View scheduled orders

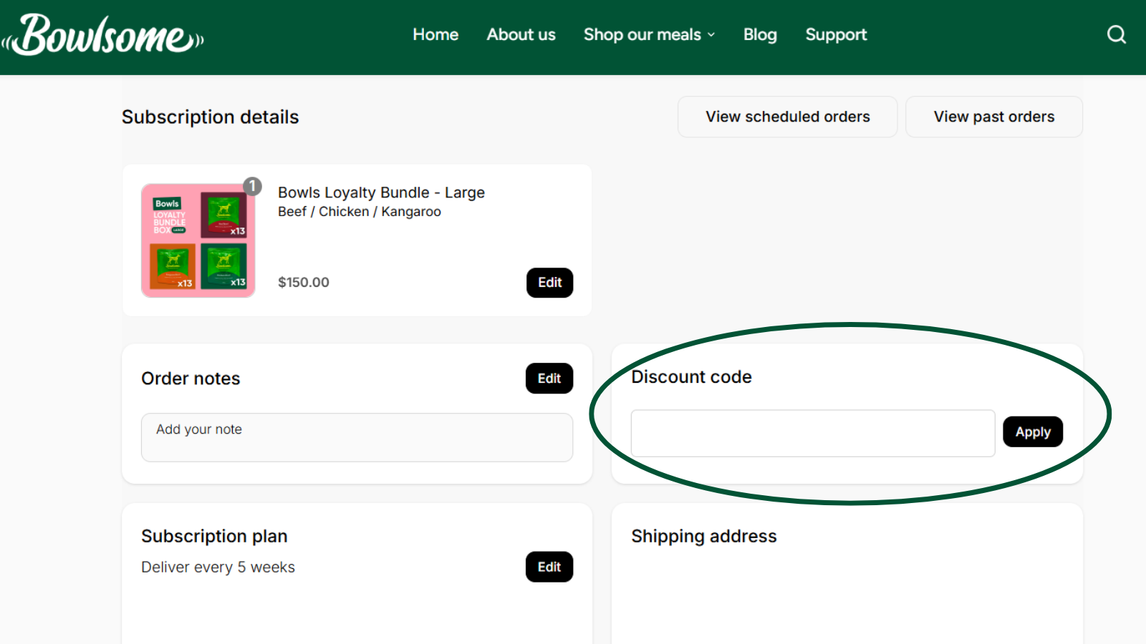click(x=787, y=117)
